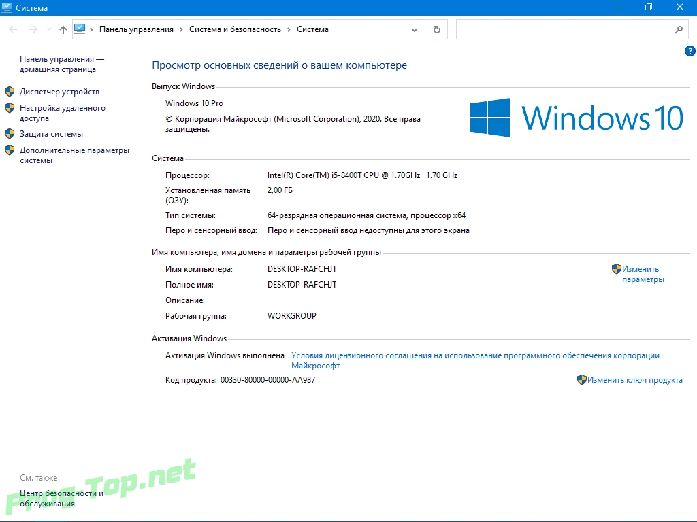
Task: Open Панель управления breadcrumb
Action: click(x=136, y=29)
